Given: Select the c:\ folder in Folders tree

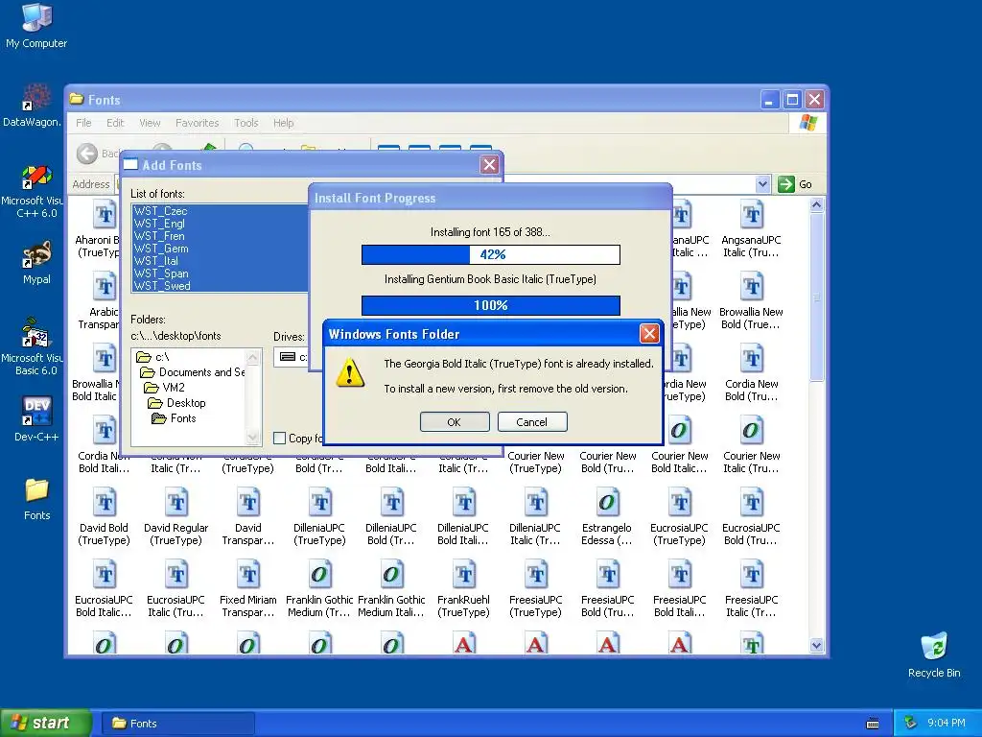Looking at the screenshot, I should (x=153, y=357).
